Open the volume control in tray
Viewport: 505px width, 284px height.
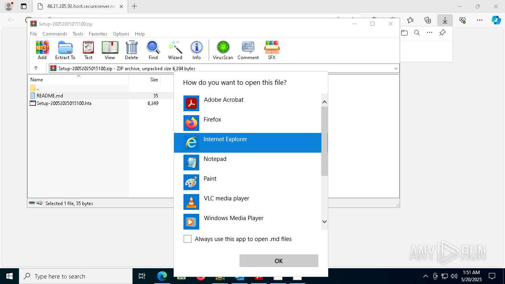(454, 276)
